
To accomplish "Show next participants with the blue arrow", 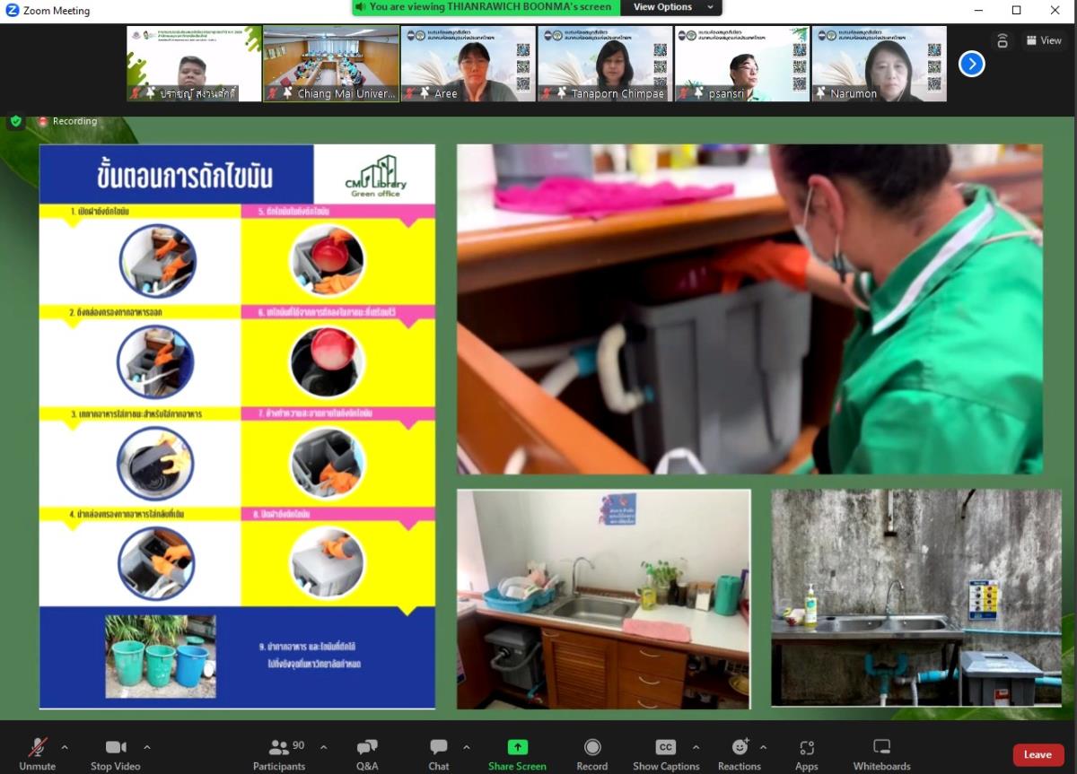I will tap(972, 64).
